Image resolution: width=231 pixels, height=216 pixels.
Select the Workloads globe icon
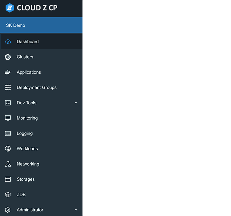8,149
